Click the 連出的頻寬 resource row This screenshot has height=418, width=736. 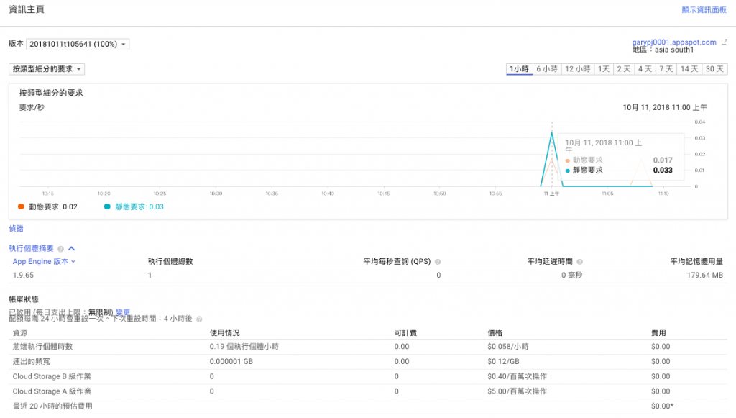tap(368, 362)
